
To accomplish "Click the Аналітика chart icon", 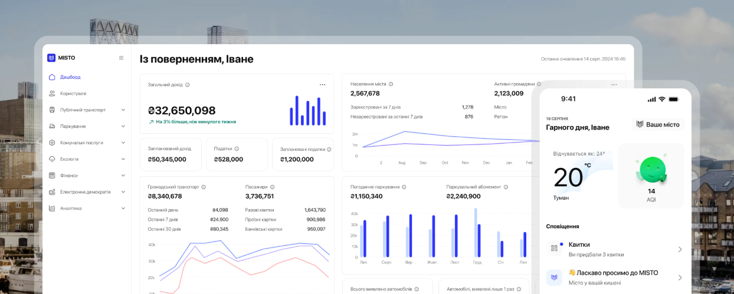I will tap(52, 209).
